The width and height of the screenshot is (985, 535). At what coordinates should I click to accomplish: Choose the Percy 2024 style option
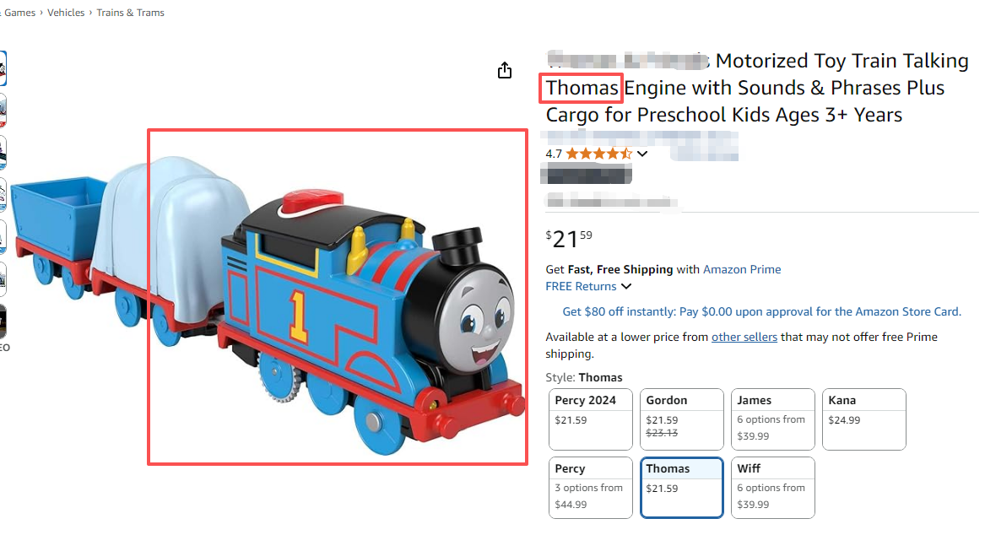point(590,419)
